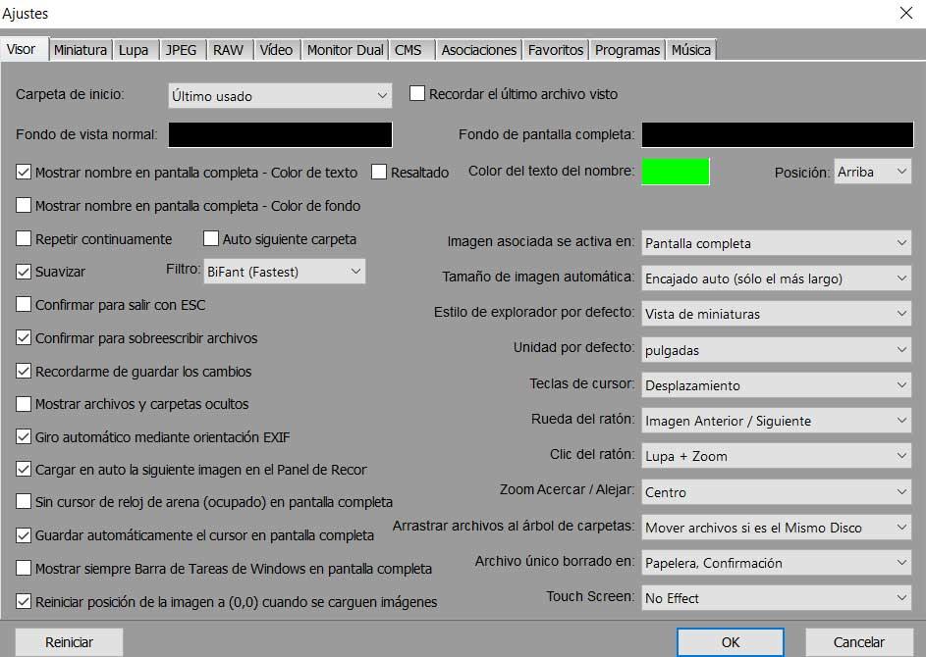Disable 'Giro automático mediante orientación EXIF'
926x657 pixels.
pyautogui.click(x=25, y=437)
